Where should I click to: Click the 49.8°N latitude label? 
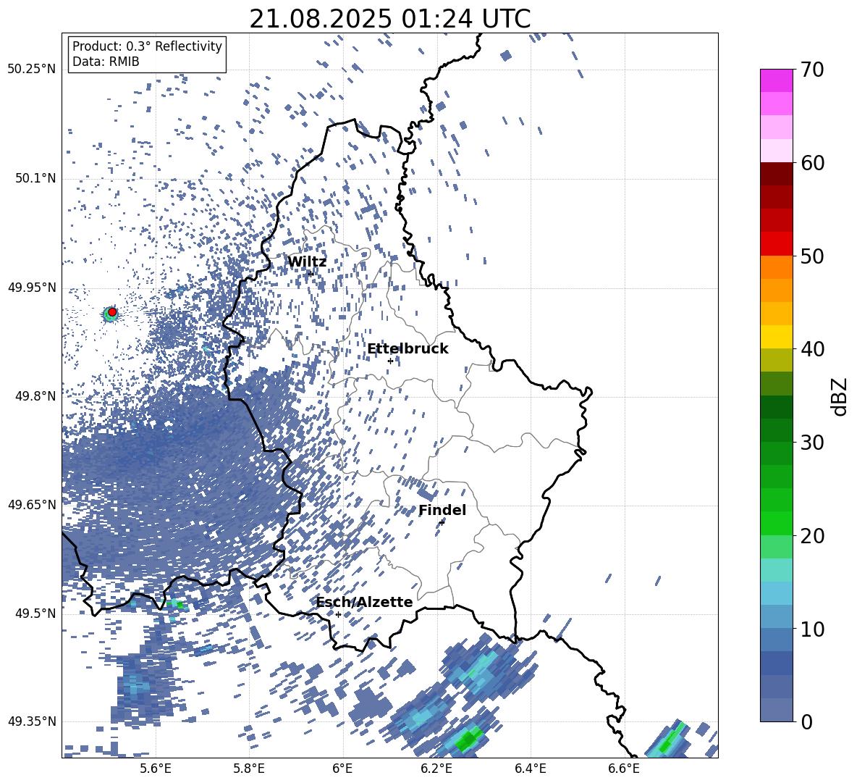click(36, 396)
